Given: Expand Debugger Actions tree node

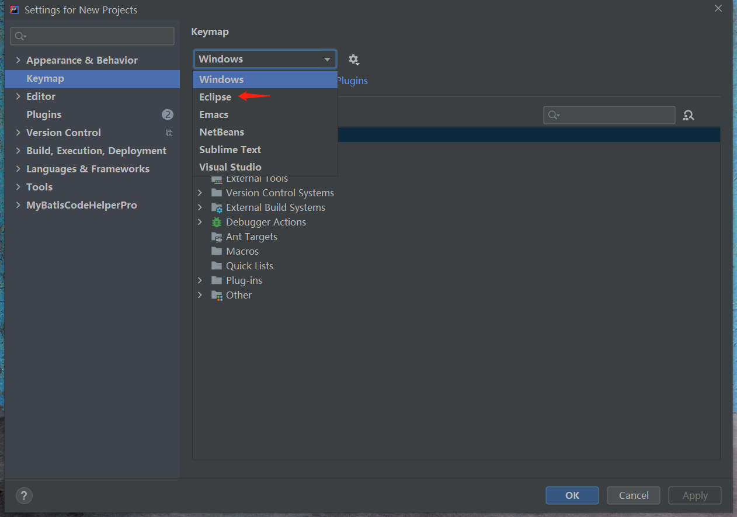Looking at the screenshot, I should [x=200, y=222].
